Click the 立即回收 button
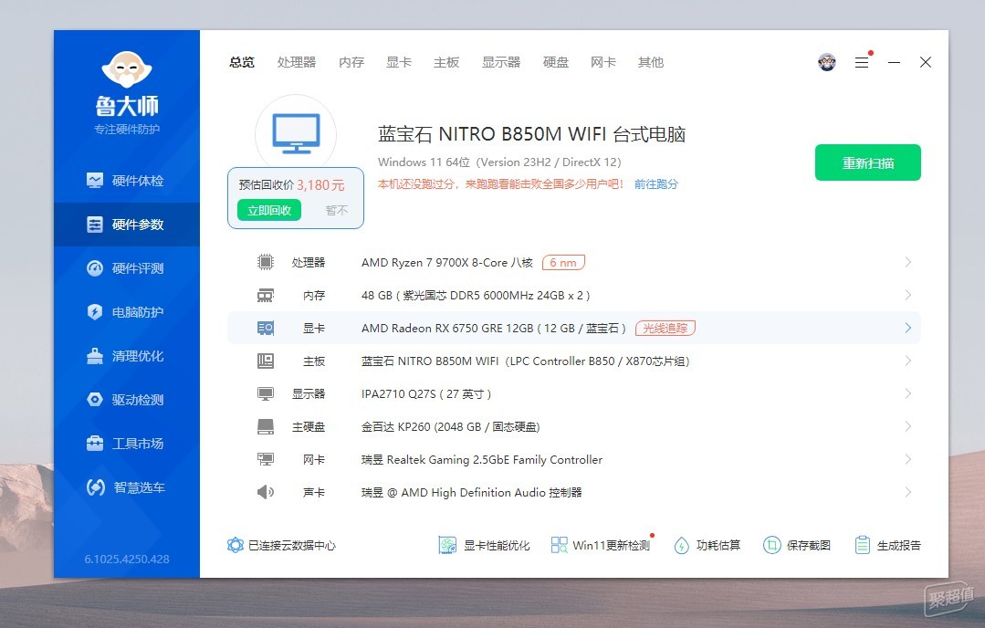The image size is (985, 628). click(x=269, y=210)
